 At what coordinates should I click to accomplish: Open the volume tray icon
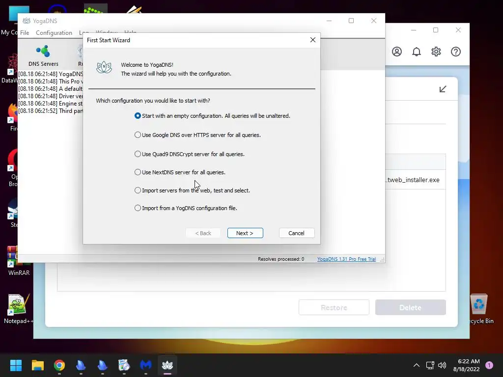coord(442,365)
